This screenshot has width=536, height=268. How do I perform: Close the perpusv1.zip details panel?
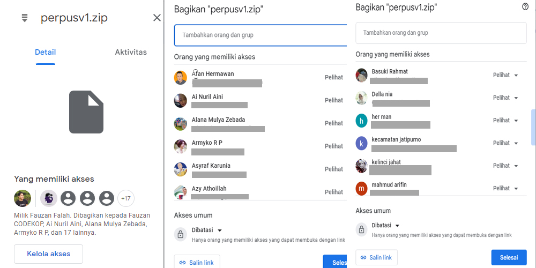click(x=157, y=18)
